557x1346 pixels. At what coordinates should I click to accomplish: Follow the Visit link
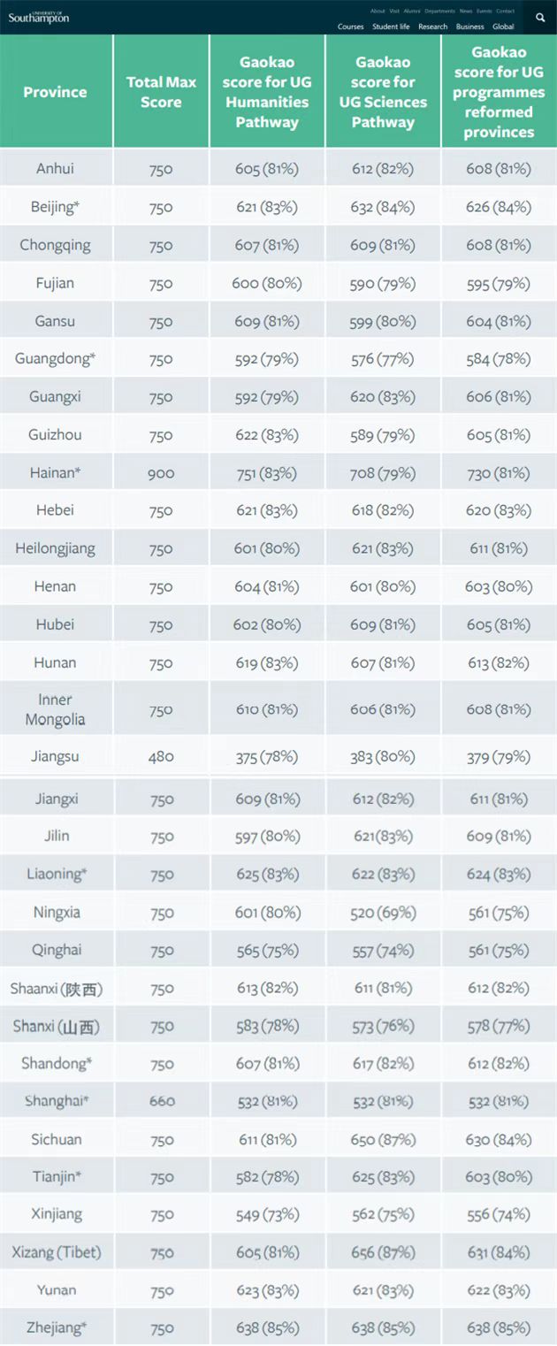click(x=394, y=11)
